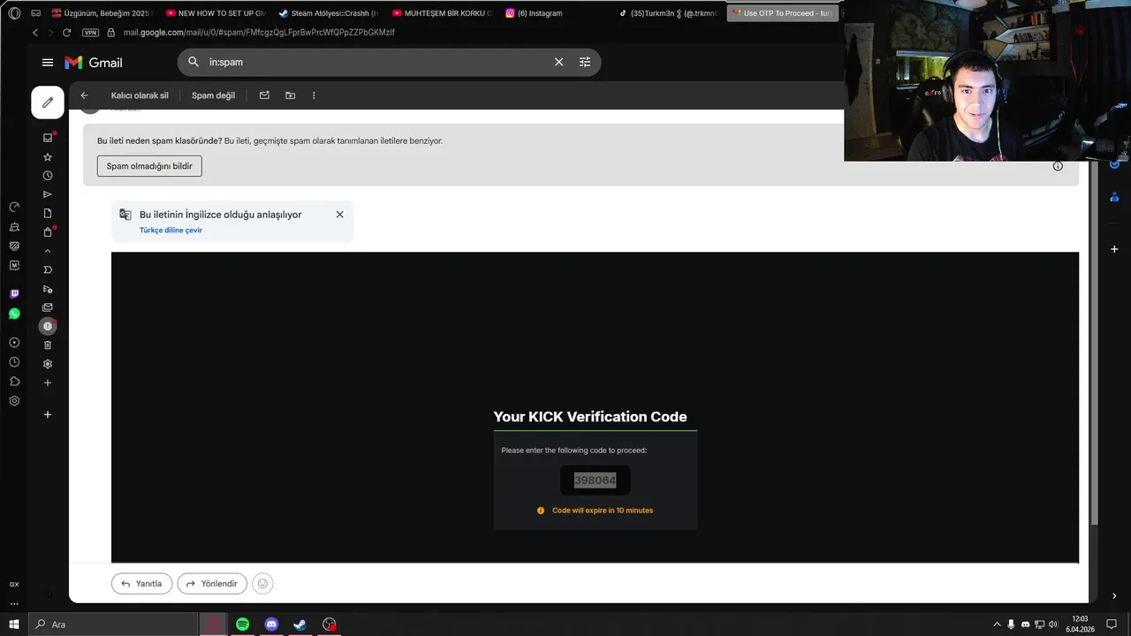Click Spam olmadığını bildir button
1131x636 pixels.
pos(149,166)
